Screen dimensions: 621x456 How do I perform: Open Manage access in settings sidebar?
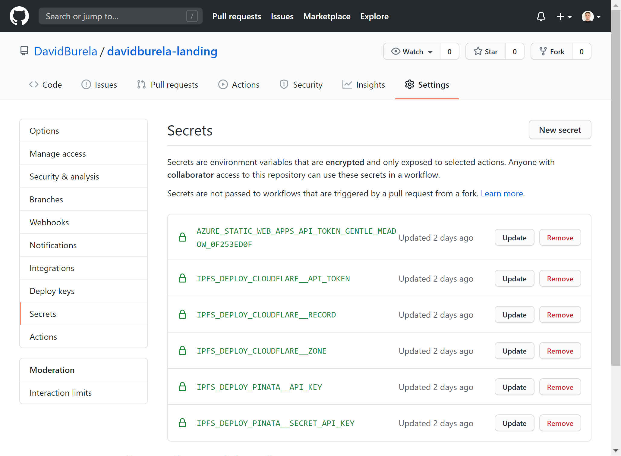[84, 154]
